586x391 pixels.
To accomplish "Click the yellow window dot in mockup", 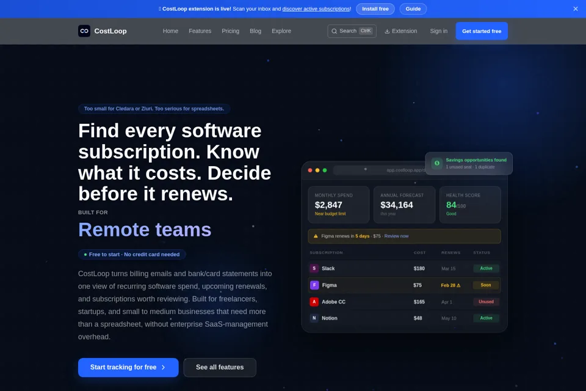I will point(317,170).
